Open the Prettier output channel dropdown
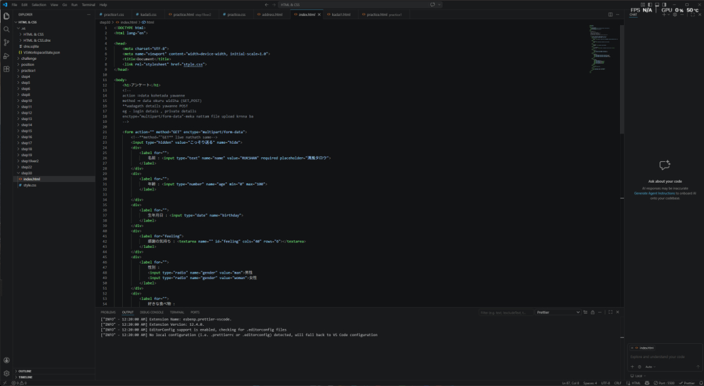This screenshot has height=386, width=704. [x=558, y=312]
